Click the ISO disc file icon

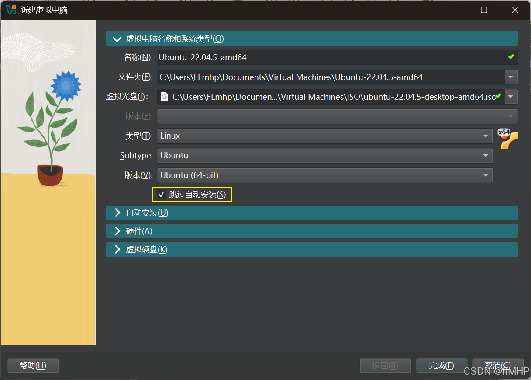click(165, 97)
